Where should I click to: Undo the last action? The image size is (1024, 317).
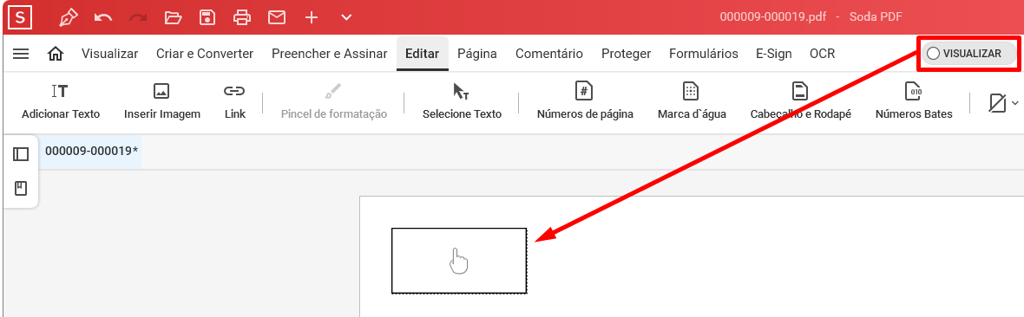point(103,17)
